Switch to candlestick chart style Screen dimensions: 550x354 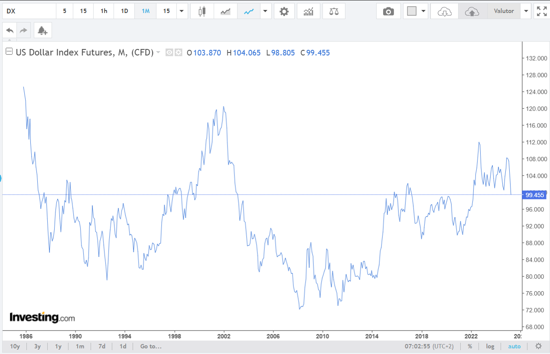pyautogui.click(x=201, y=12)
